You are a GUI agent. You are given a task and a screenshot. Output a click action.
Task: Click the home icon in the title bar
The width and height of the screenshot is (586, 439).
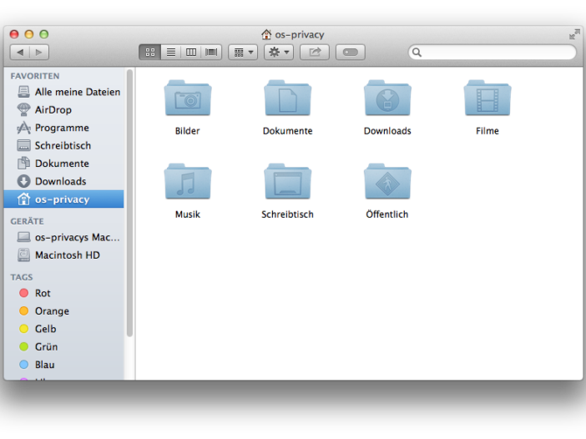(266, 34)
